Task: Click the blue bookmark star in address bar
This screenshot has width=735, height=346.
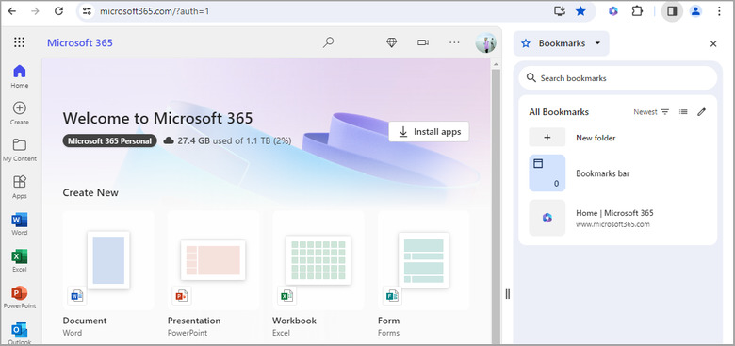Action: tap(580, 11)
